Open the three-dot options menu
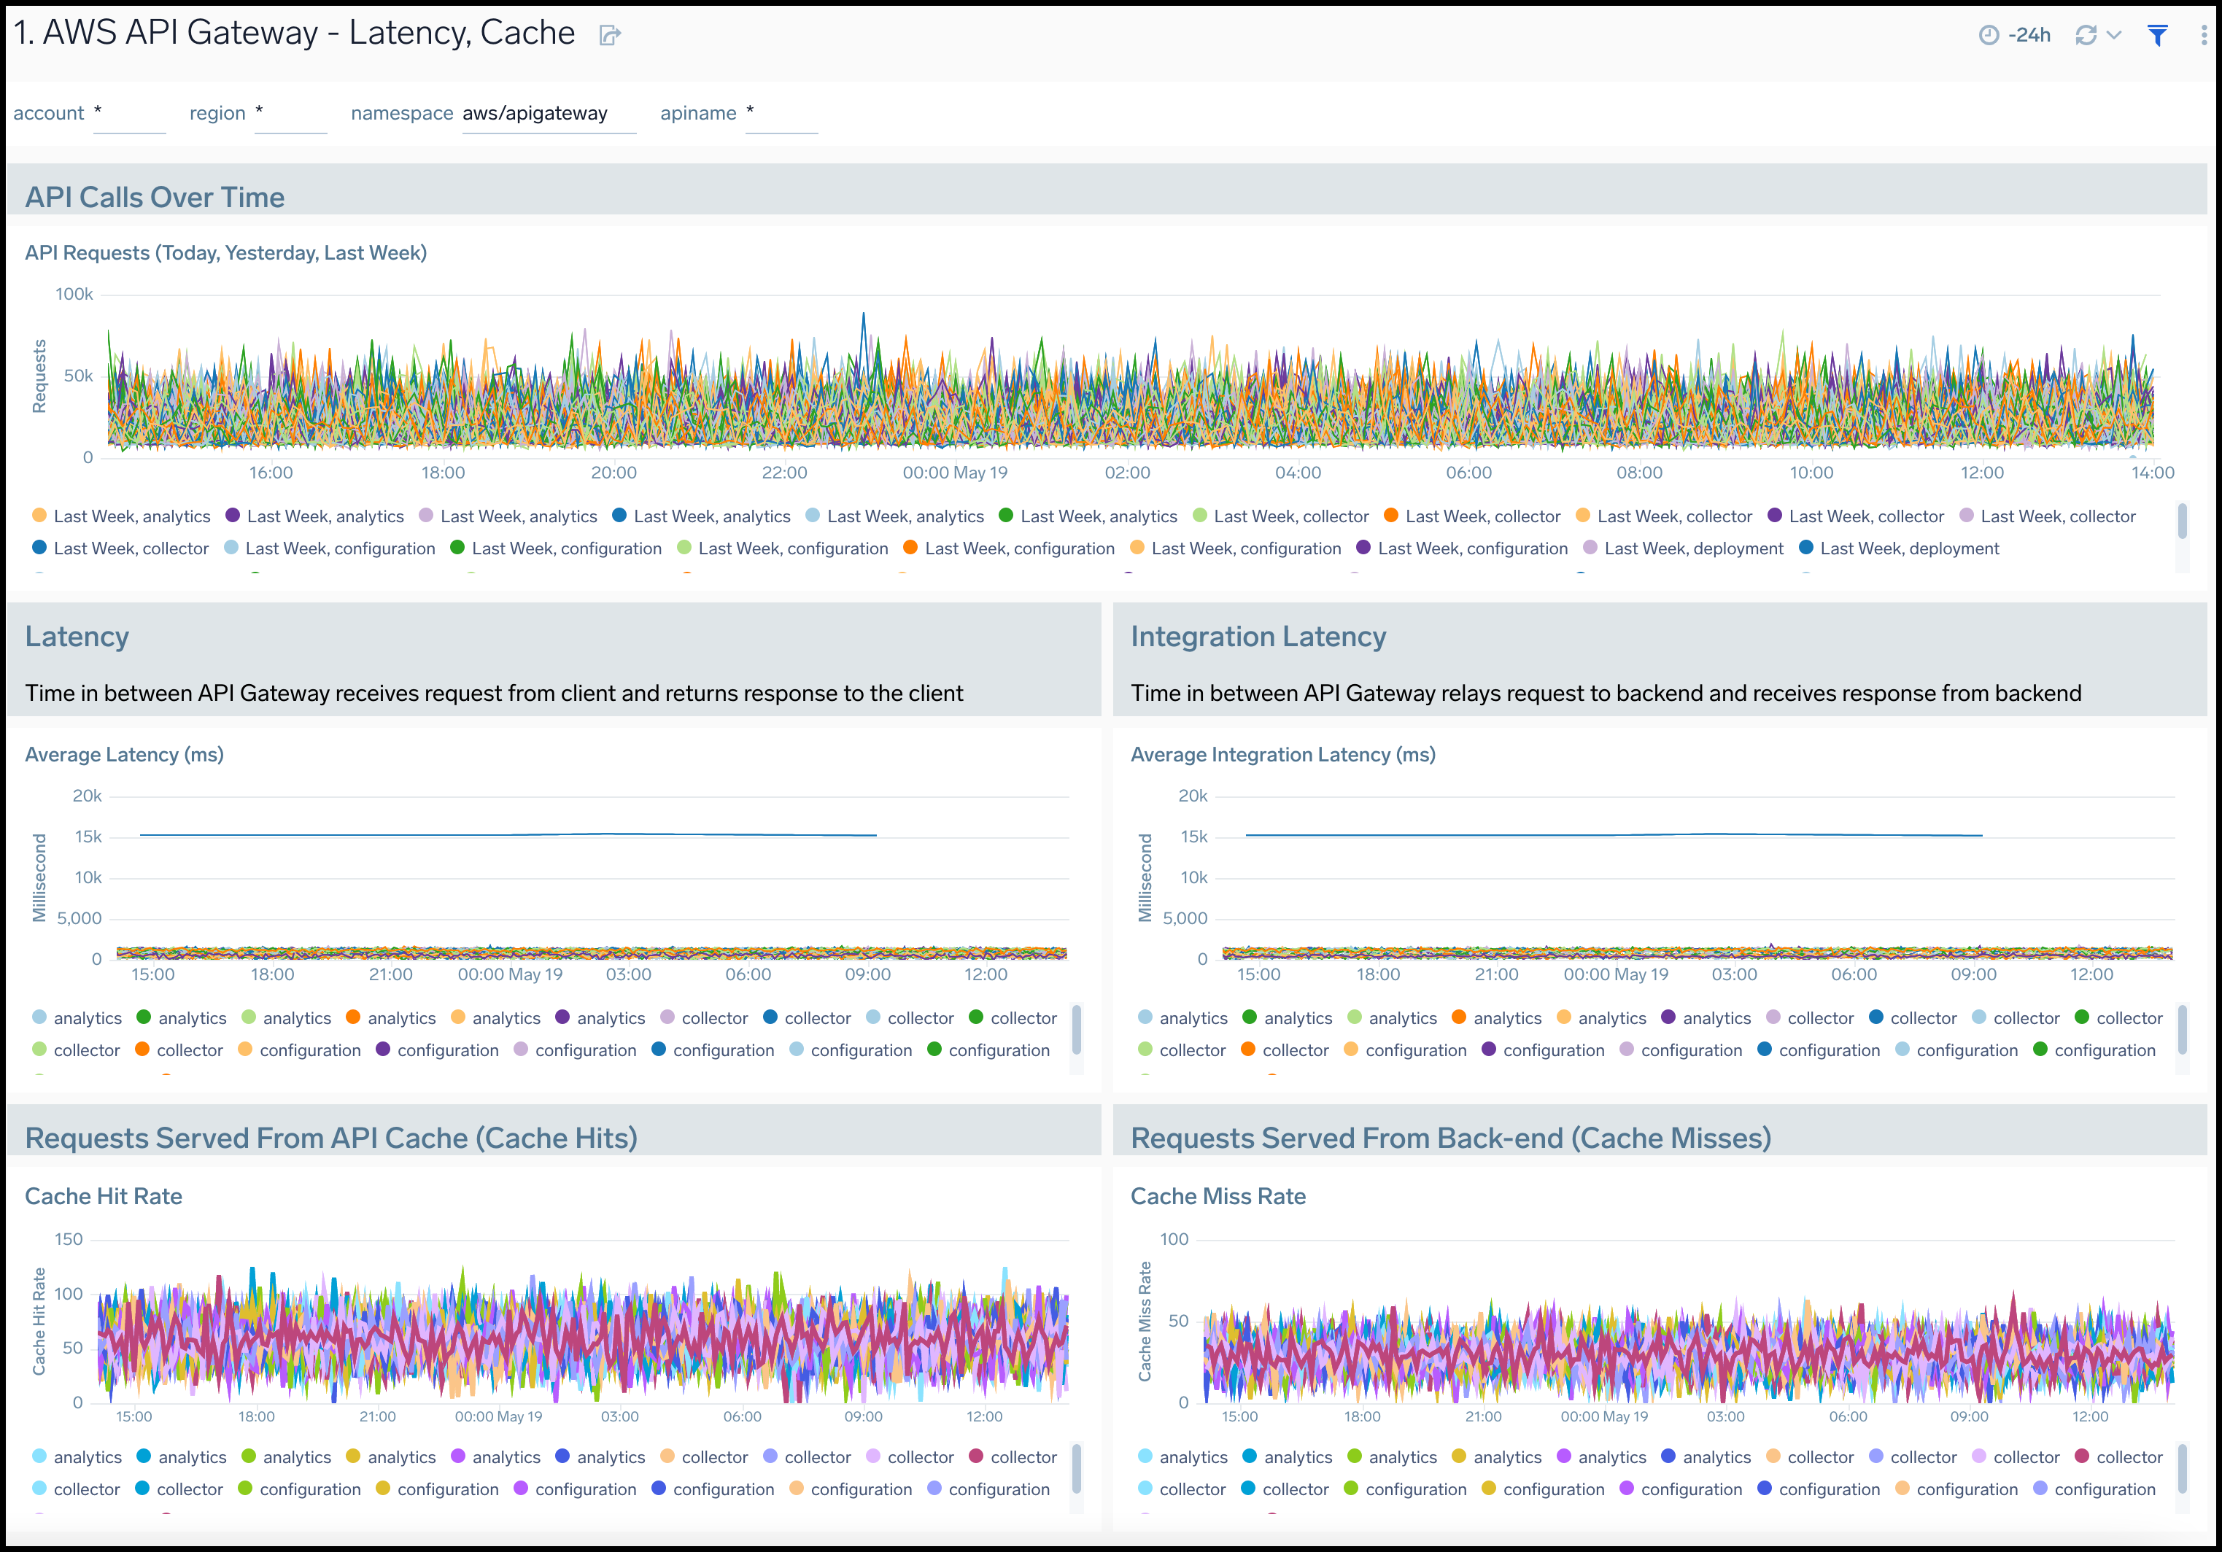 pos(2204,35)
